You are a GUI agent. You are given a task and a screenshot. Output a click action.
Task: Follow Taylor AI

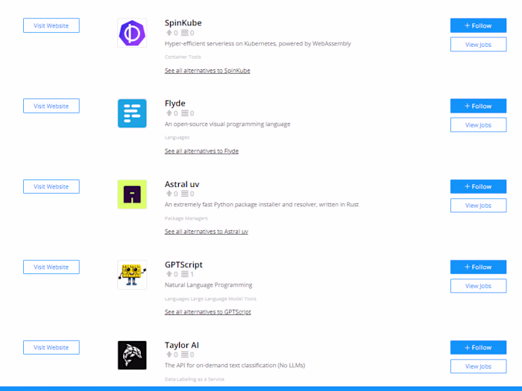coord(479,348)
